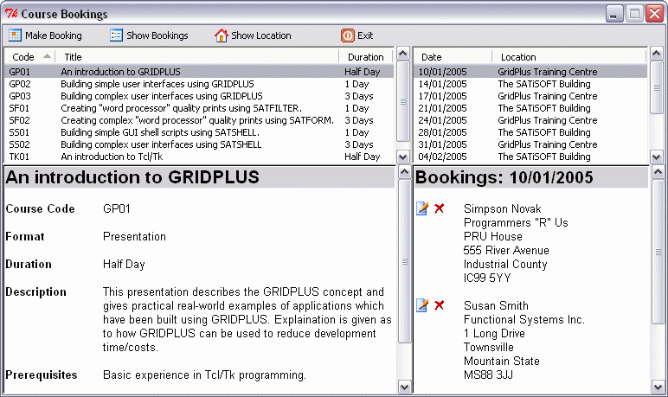Click date list scrollbar down arrow

[x=657, y=157]
